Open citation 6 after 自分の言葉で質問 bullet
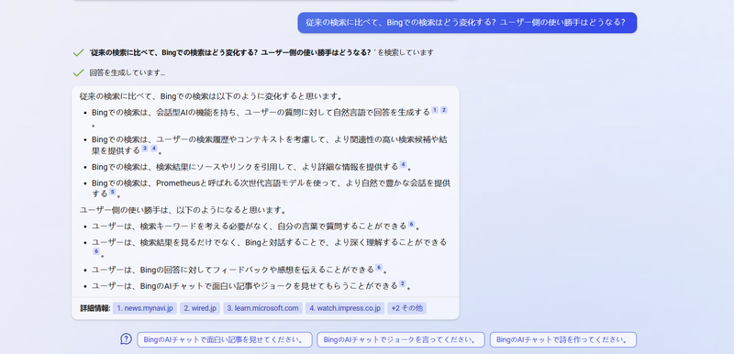The height and width of the screenshot is (354, 734). click(x=411, y=225)
